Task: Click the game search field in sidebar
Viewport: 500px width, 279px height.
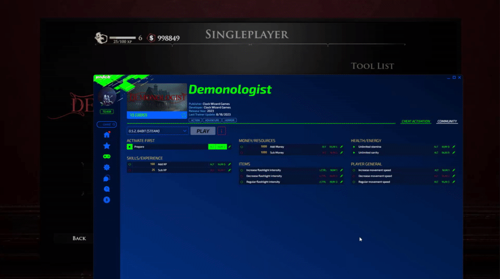Action: (106, 124)
